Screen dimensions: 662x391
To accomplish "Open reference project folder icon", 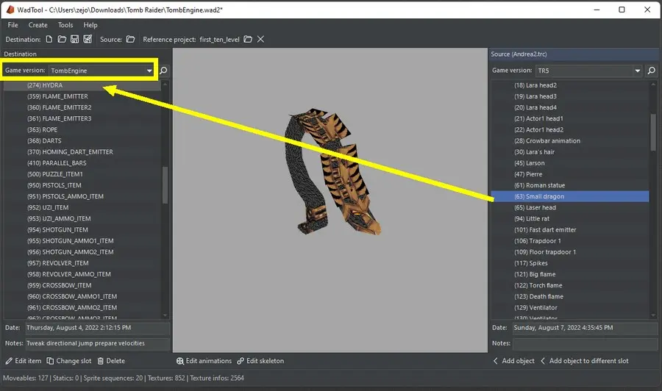I will coord(248,39).
